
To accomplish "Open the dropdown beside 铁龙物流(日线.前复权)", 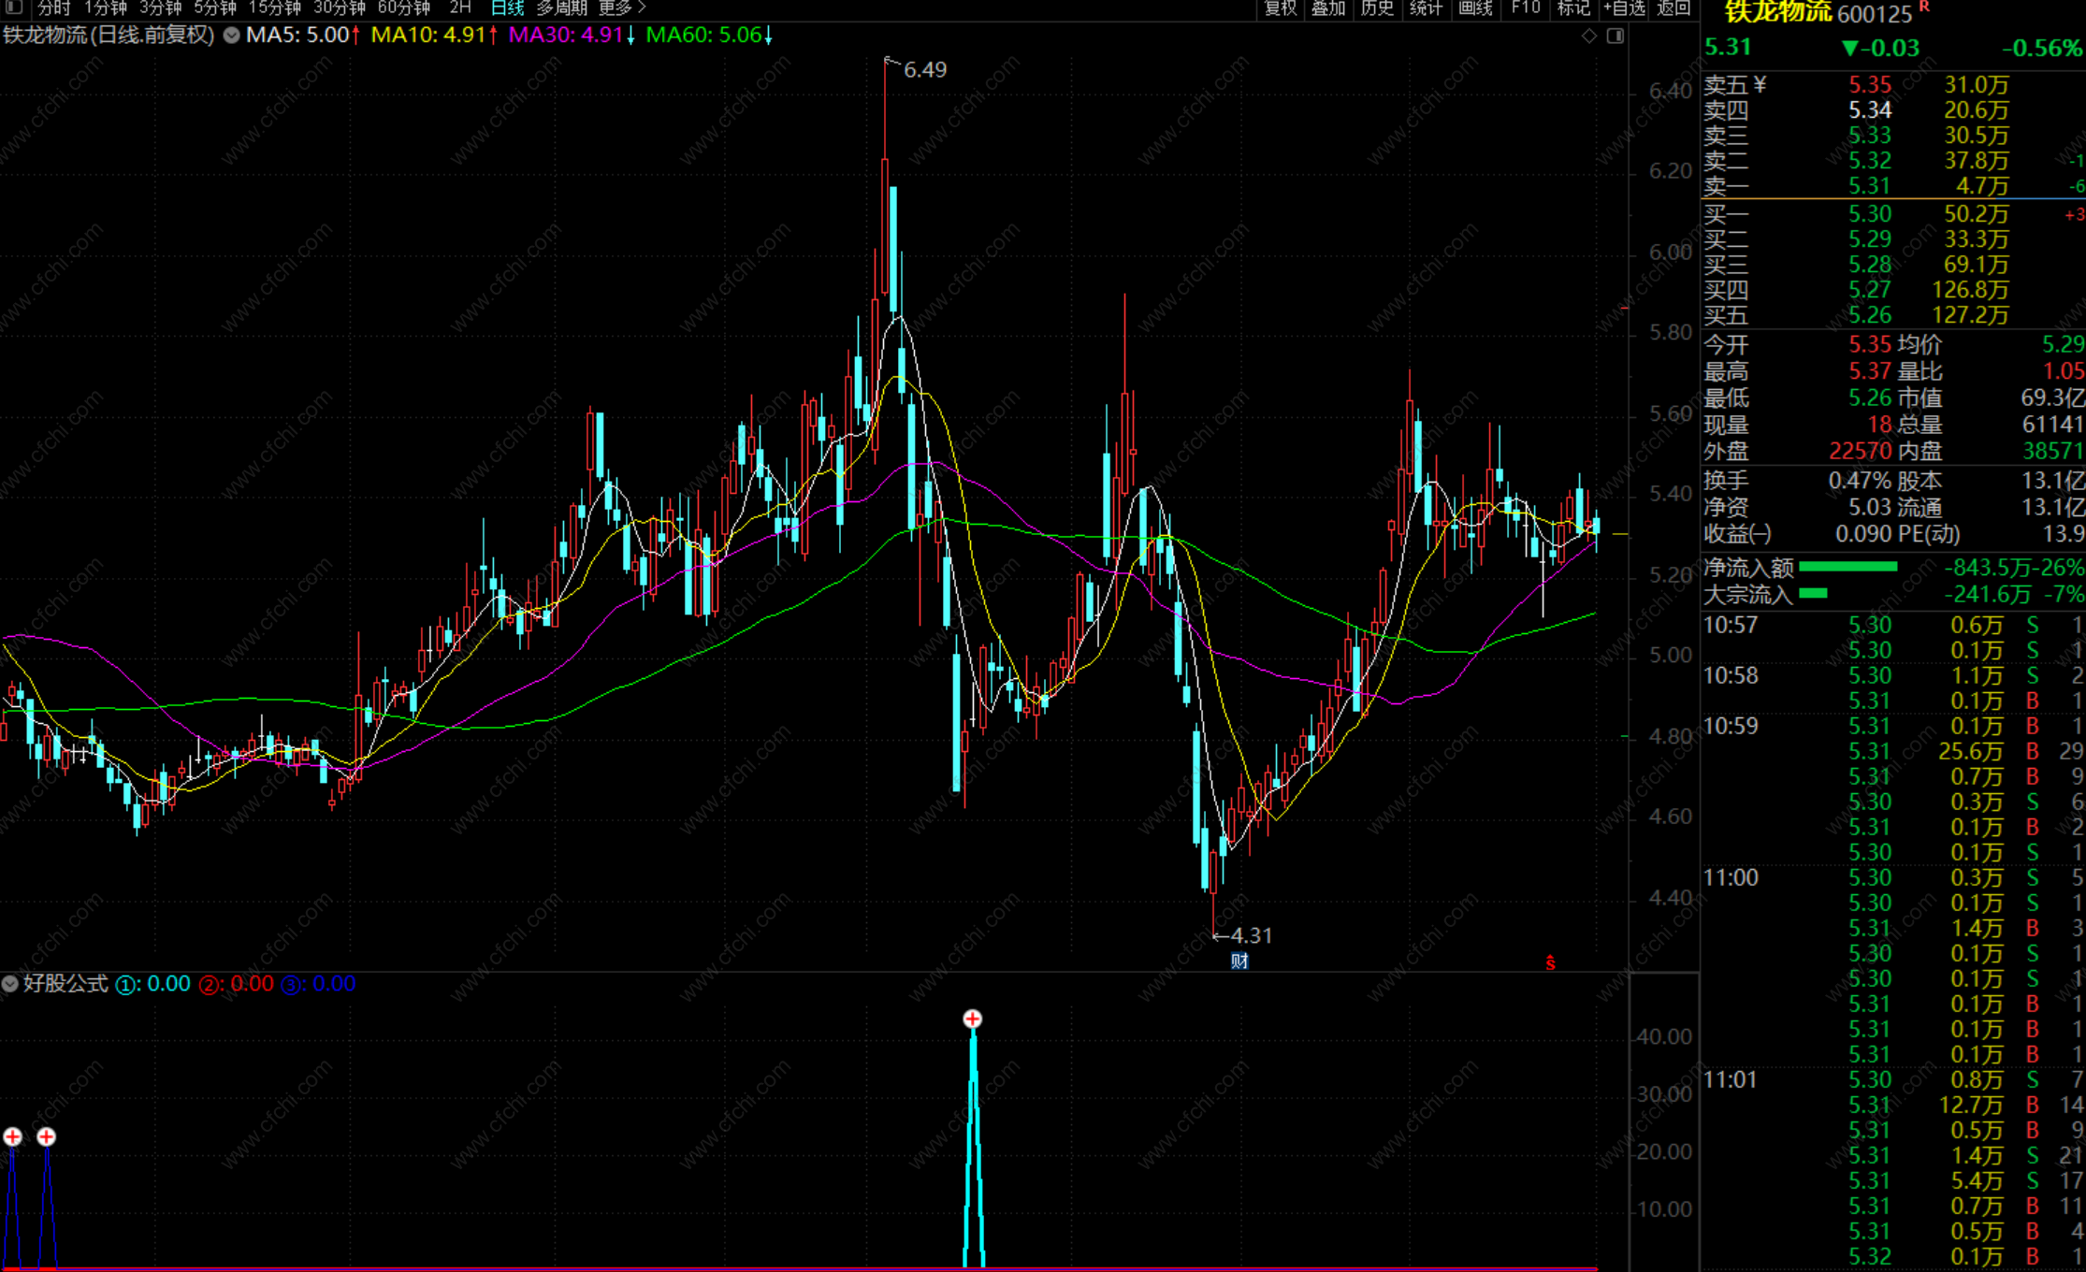I will (x=230, y=36).
